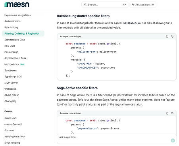Copy the Sage Active code snippet
The width and height of the screenshot is (179, 146).
(x=167, y=113)
